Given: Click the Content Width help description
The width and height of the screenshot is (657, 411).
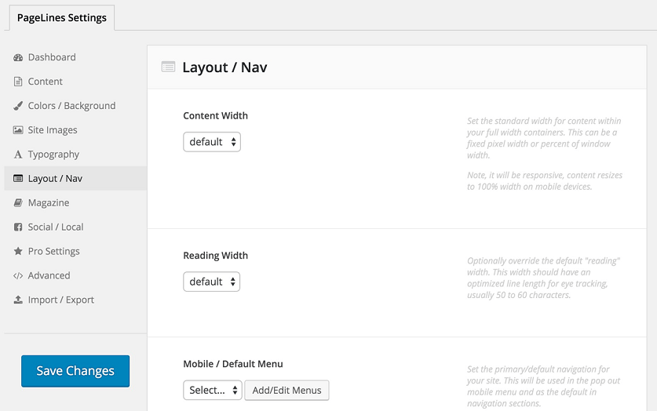Looking at the screenshot, I should [544, 138].
